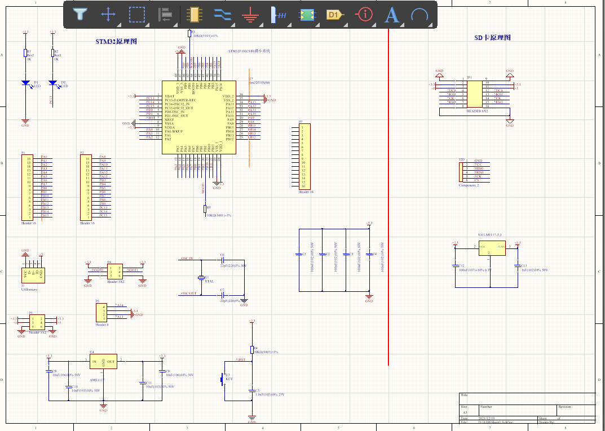Click the red vertical divider line

click(x=388, y=197)
